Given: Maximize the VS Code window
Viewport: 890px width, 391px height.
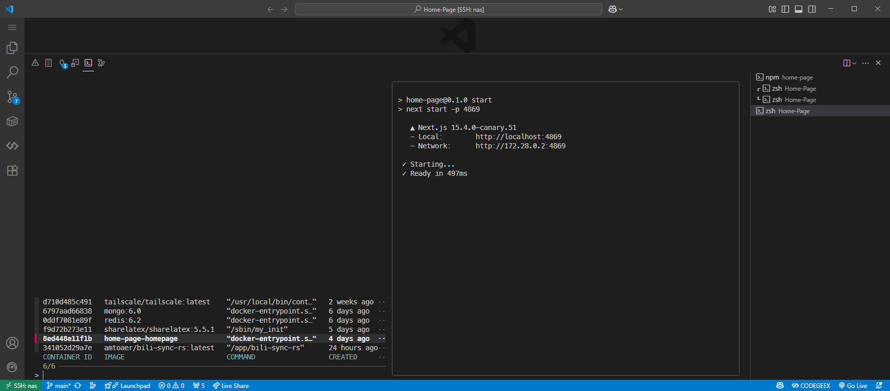Looking at the screenshot, I should pos(854,9).
